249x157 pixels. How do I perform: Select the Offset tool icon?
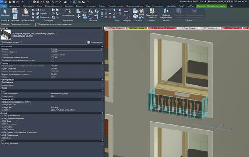pyautogui.click(x=85, y=11)
